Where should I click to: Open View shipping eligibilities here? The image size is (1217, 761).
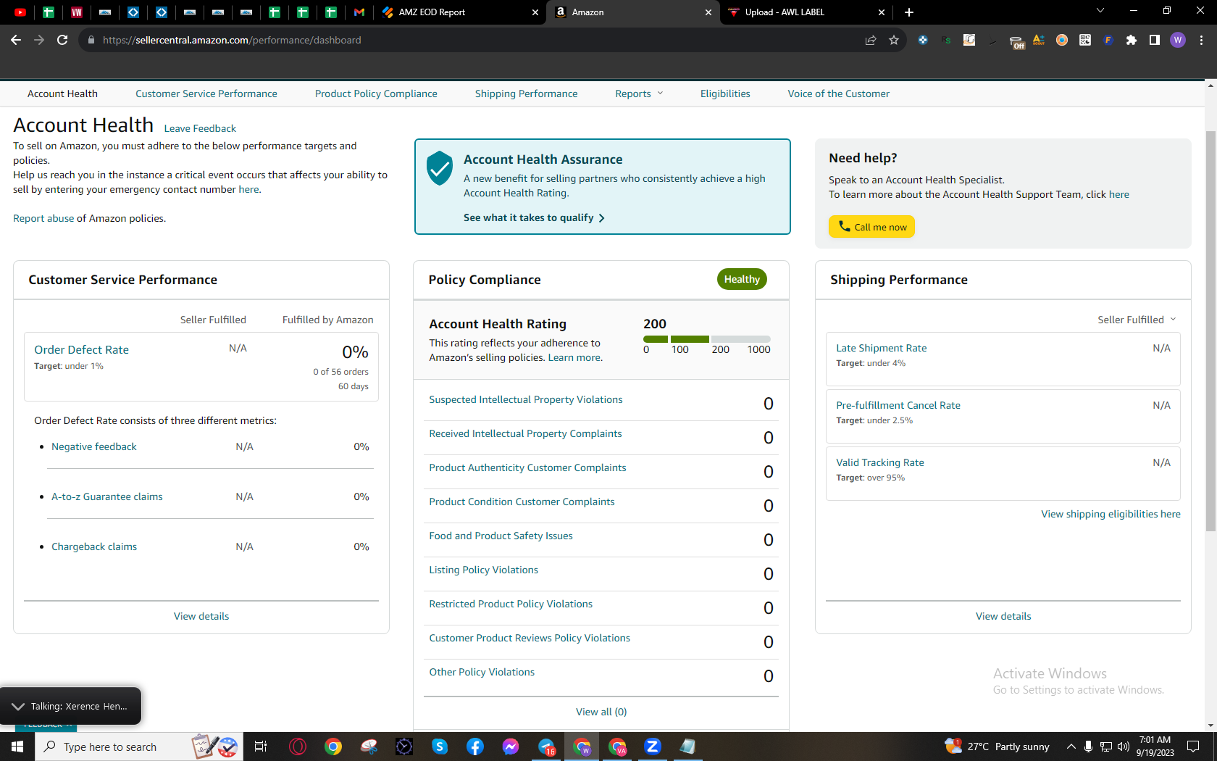pyautogui.click(x=1111, y=514)
